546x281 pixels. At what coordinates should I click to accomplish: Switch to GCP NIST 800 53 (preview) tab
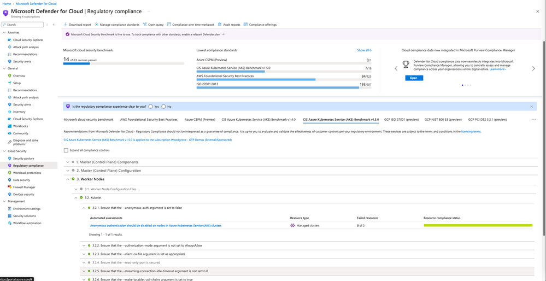click(443, 119)
